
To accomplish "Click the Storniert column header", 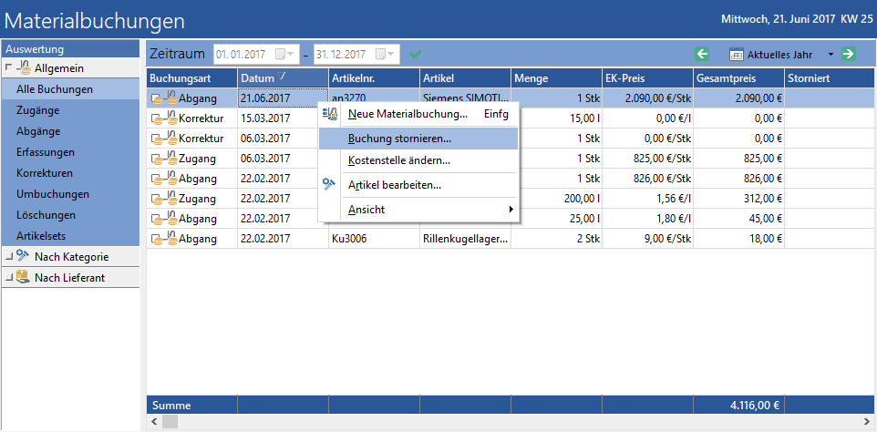I will [x=830, y=78].
